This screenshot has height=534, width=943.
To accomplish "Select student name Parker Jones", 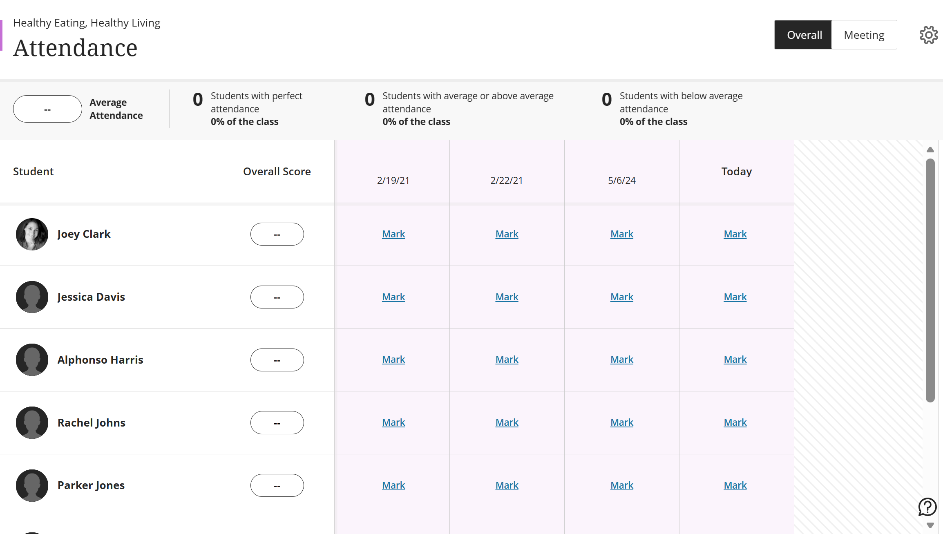I will (x=91, y=485).
